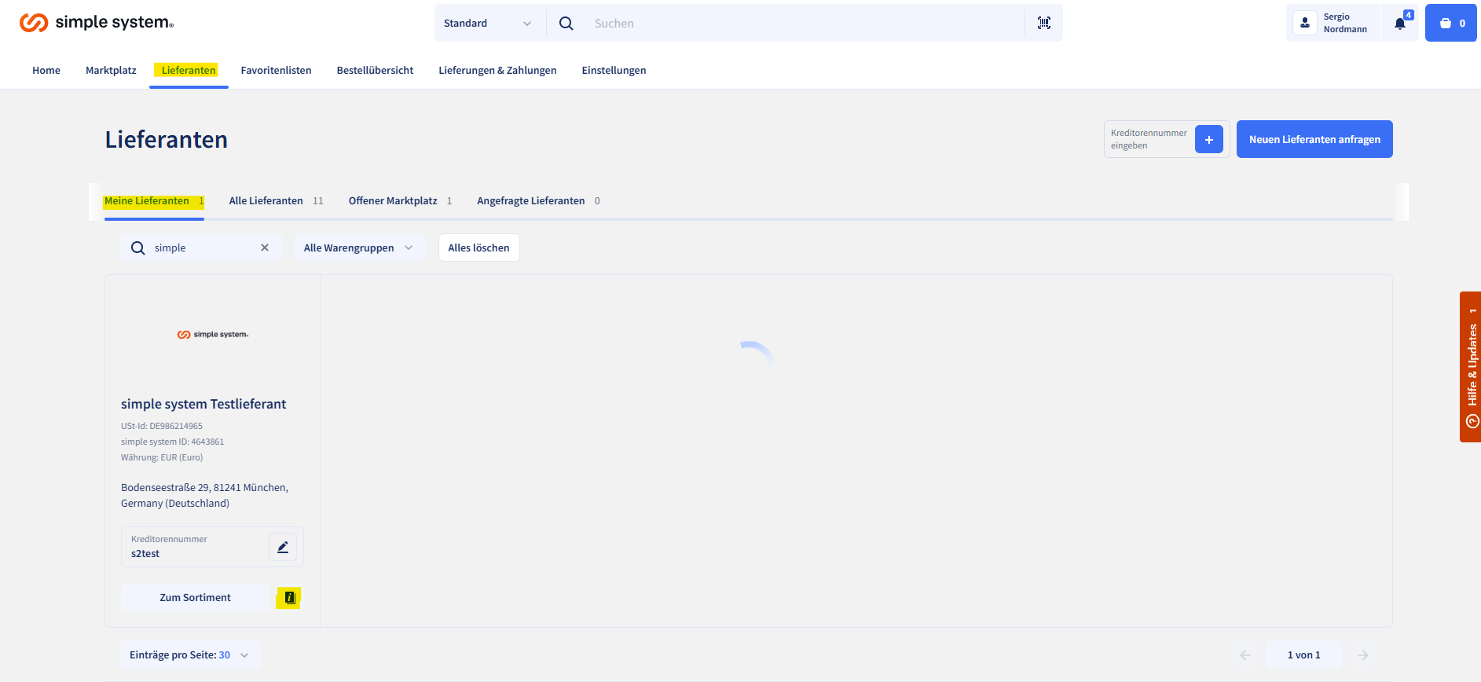Clear the 'simple' search filter with X
This screenshot has height=682, width=1481.
265,247
